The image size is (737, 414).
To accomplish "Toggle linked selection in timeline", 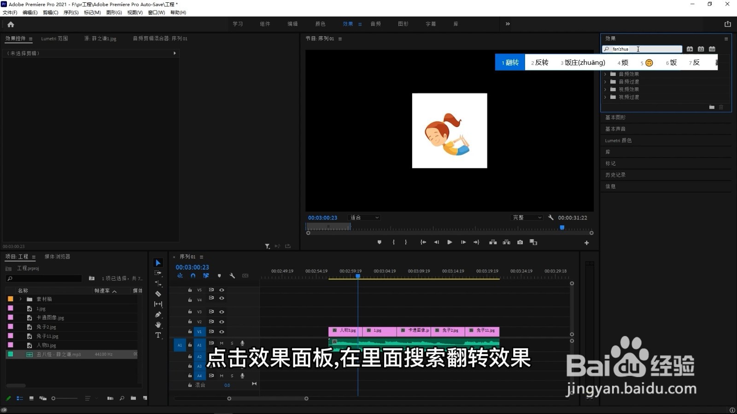I will [206, 276].
